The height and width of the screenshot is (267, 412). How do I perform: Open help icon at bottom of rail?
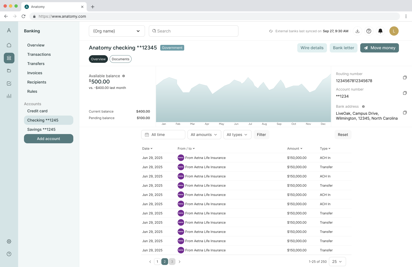click(9, 254)
